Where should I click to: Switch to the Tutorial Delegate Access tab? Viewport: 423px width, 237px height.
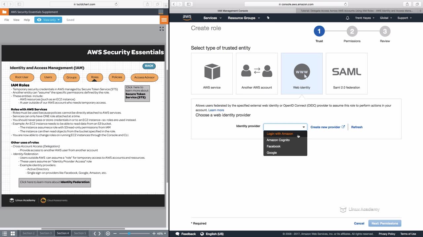(x=357, y=11)
